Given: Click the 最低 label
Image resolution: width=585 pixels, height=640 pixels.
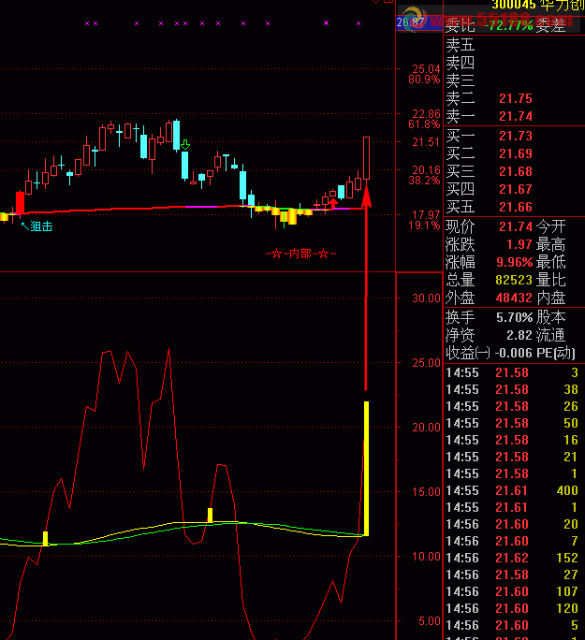Looking at the screenshot, I should pyautogui.click(x=550, y=262).
